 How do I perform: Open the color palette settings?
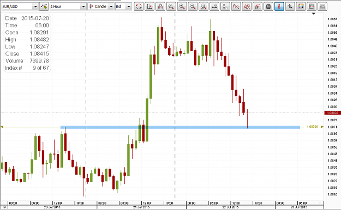click(301, 7)
